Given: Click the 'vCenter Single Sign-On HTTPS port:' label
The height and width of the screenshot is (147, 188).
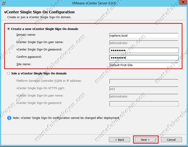Looking at the screenshot, I should [x=40, y=88].
